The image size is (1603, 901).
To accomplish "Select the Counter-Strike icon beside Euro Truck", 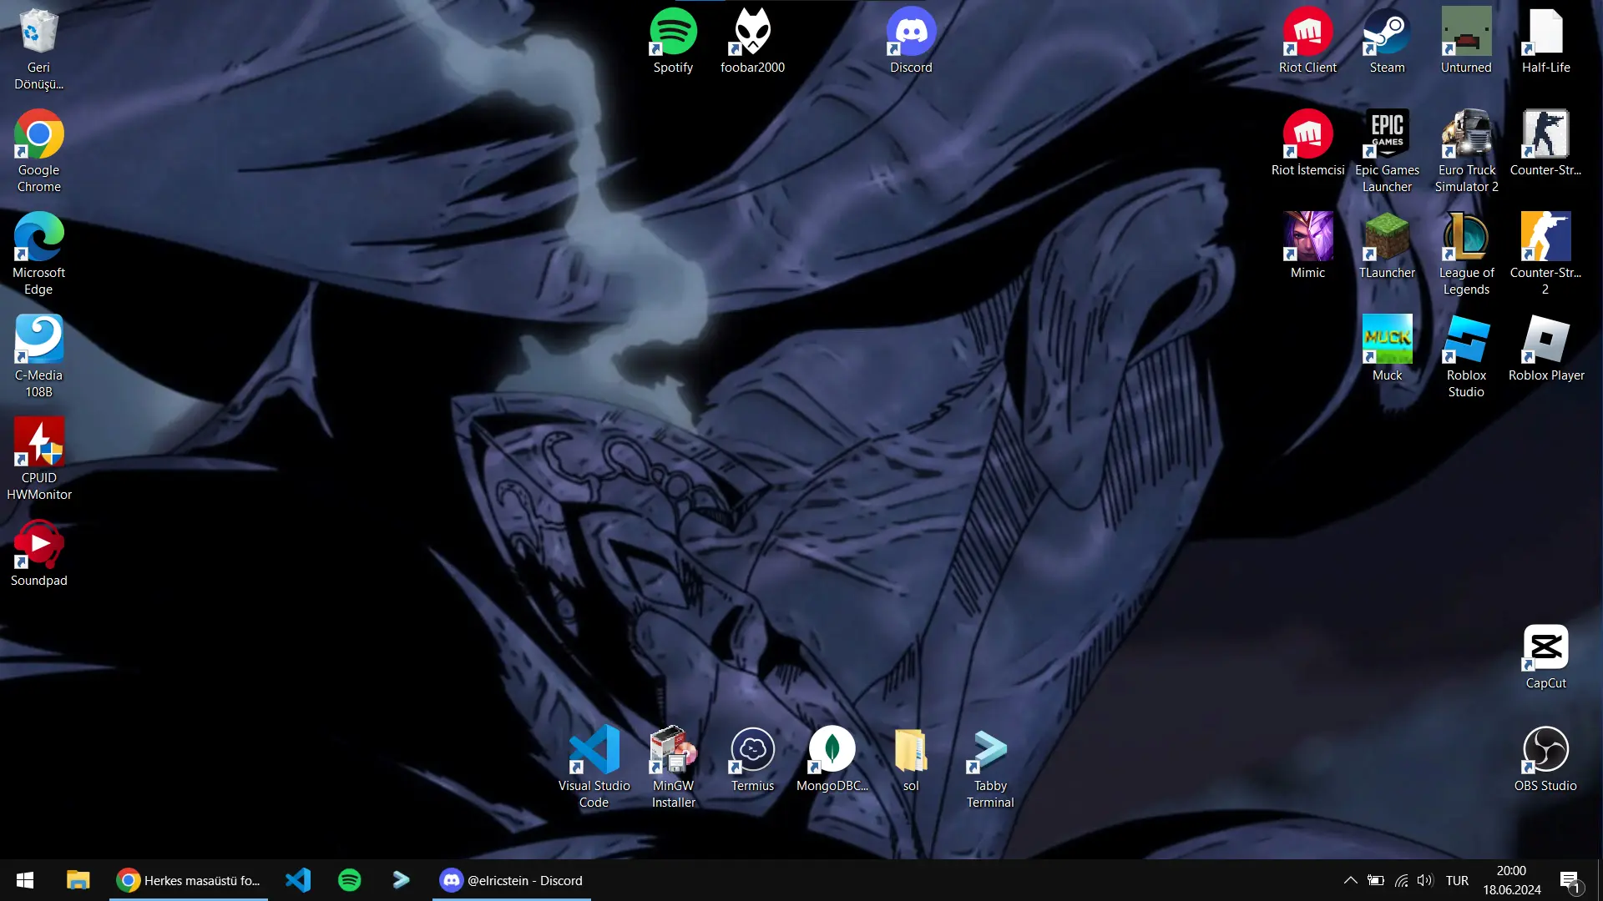I will click(x=1545, y=143).
